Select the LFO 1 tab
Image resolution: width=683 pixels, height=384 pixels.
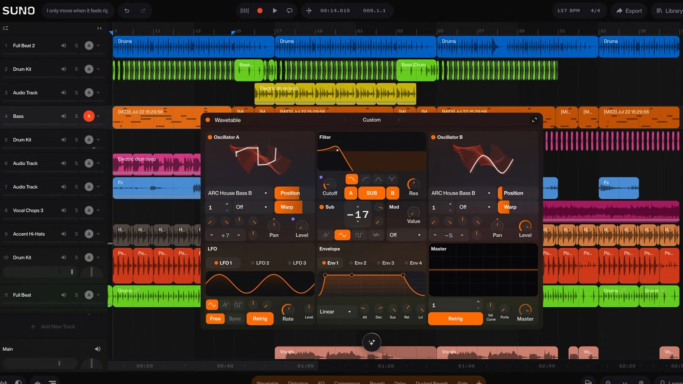[223, 263]
